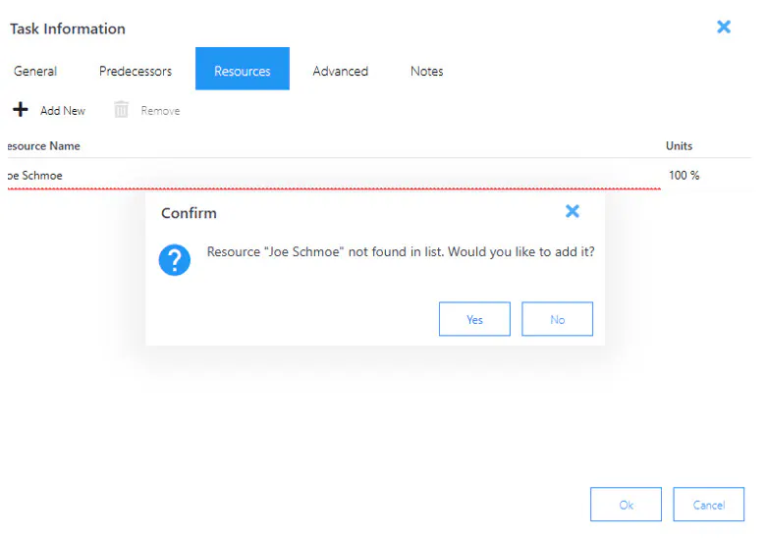Click the Cancel button
This screenshot has width=767, height=538.
click(x=708, y=505)
